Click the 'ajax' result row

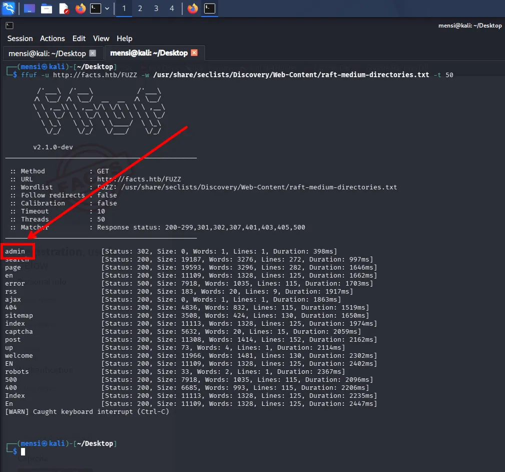tap(173, 300)
